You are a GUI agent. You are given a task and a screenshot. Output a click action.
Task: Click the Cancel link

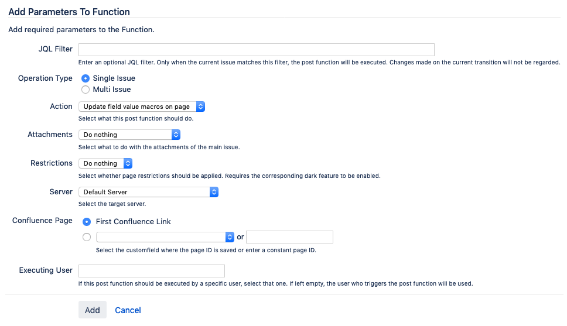tap(128, 310)
